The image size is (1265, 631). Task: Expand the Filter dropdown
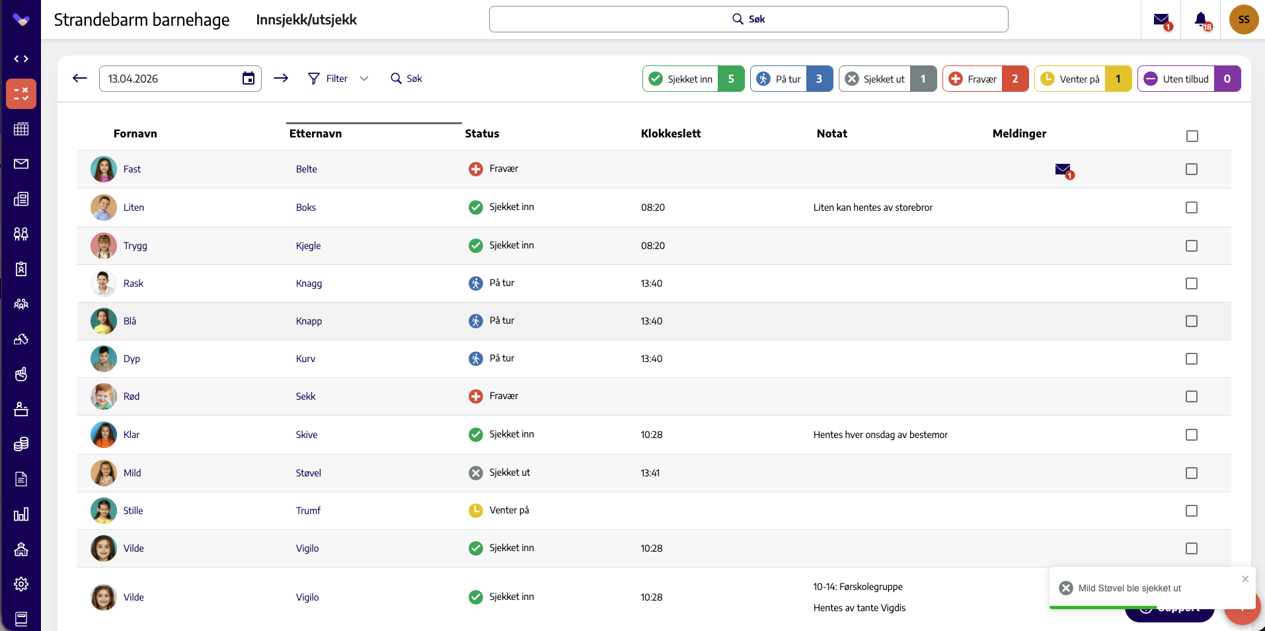tap(338, 79)
